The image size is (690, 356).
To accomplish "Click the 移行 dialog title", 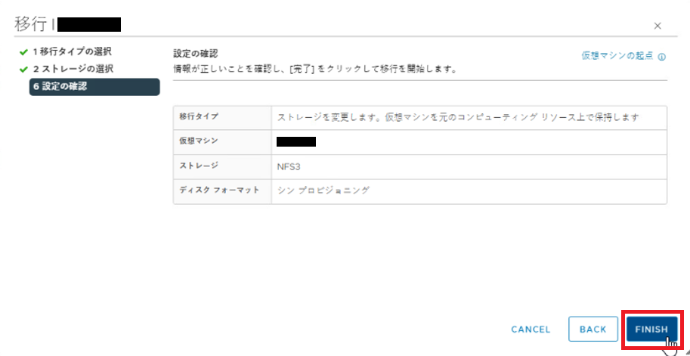I will (30, 24).
